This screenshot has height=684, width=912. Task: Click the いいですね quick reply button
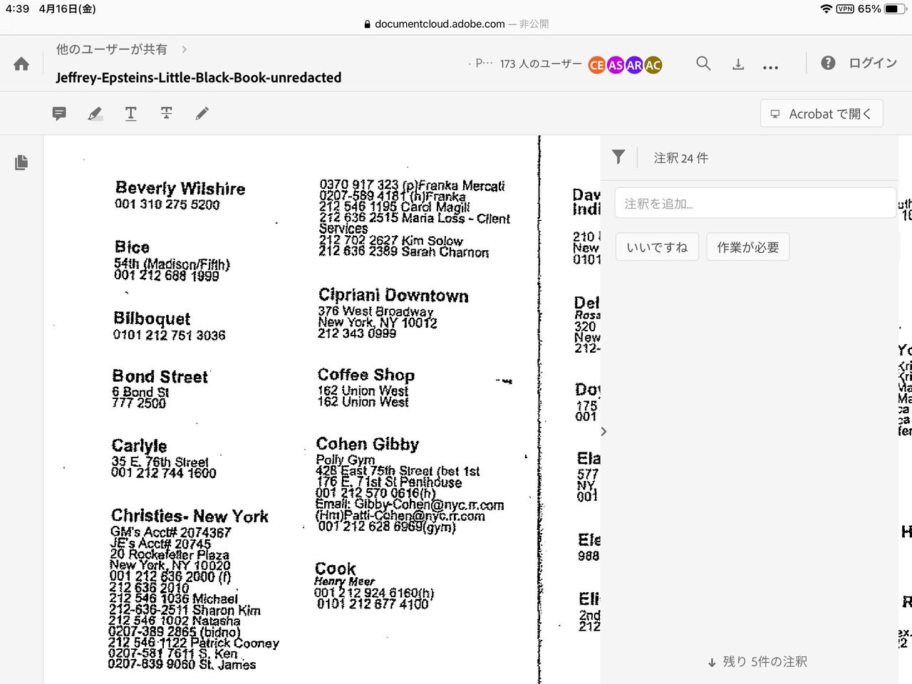click(657, 247)
